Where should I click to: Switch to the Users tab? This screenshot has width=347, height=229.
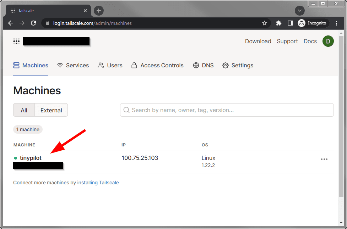click(110, 65)
